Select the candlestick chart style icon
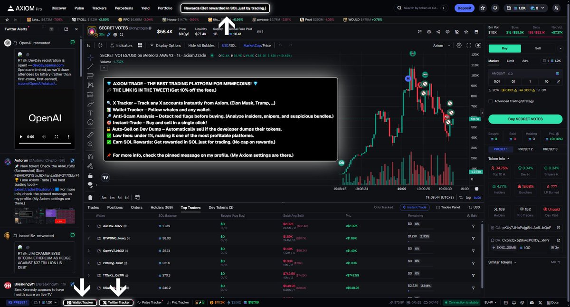Image resolution: width=570 pixels, height=307 pixels. point(100,46)
